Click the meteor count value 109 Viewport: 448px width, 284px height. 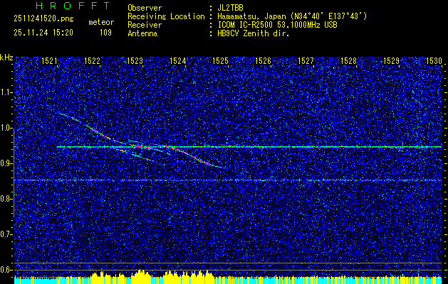click(x=105, y=33)
